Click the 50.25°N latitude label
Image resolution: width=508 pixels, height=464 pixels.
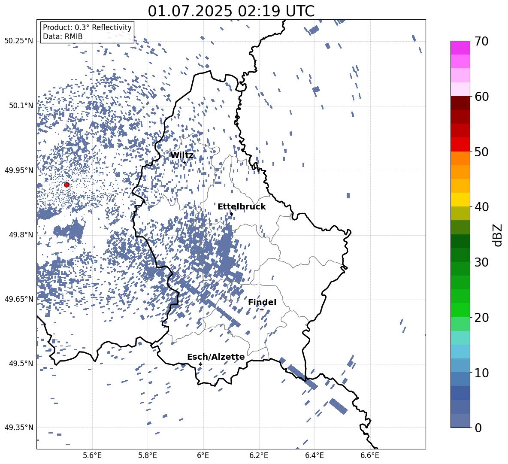tap(19, 41)
